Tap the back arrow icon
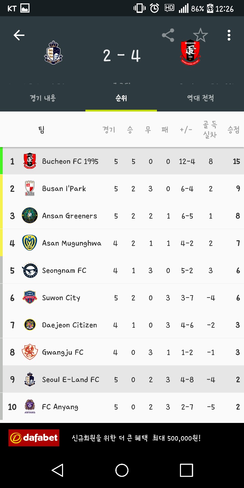244x488 pixels. [19, 35]
